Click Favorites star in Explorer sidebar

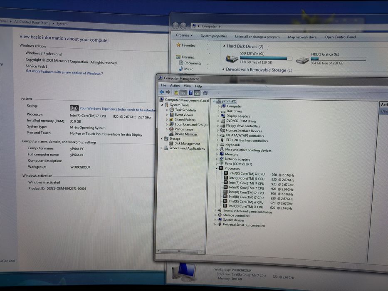click(x=178, y=45)
